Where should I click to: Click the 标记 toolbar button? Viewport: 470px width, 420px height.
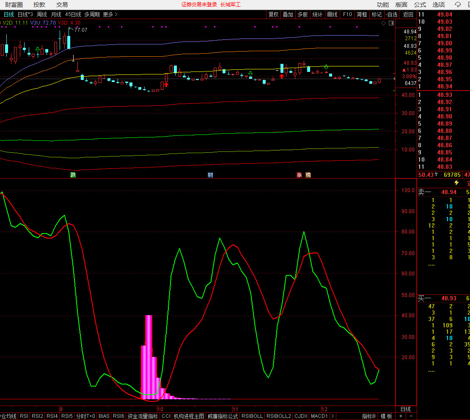[x=377, y=14]
